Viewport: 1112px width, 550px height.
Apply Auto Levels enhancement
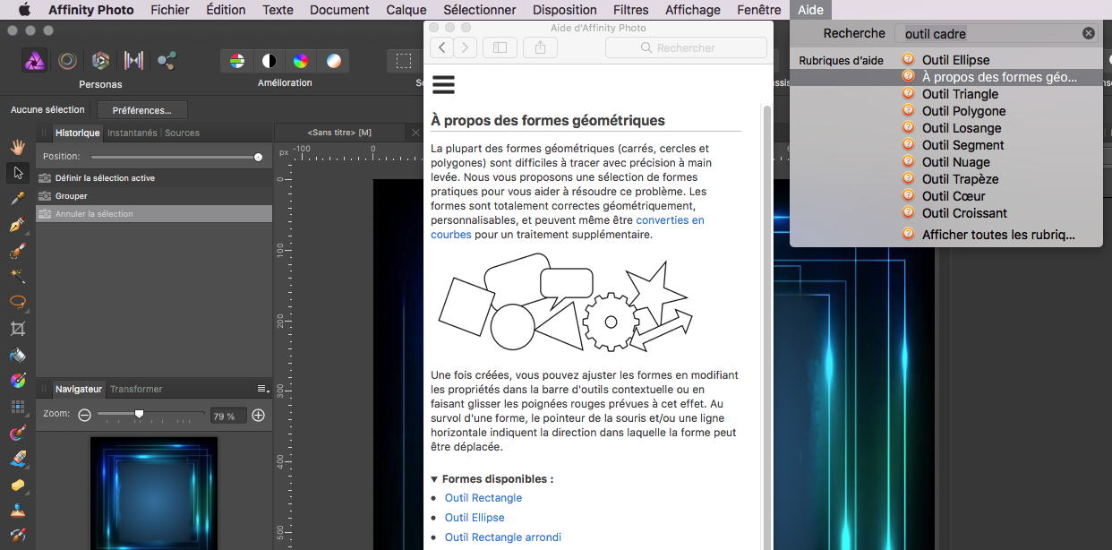(237, 61)
